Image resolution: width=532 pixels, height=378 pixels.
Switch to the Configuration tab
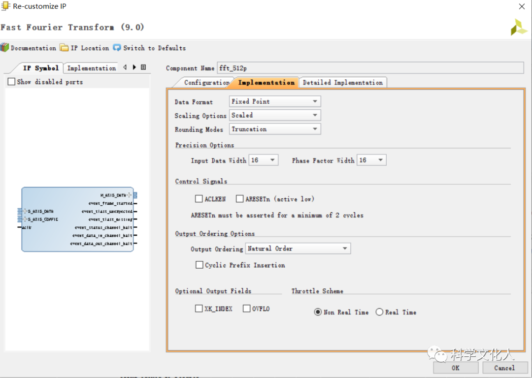coord(206,82)
